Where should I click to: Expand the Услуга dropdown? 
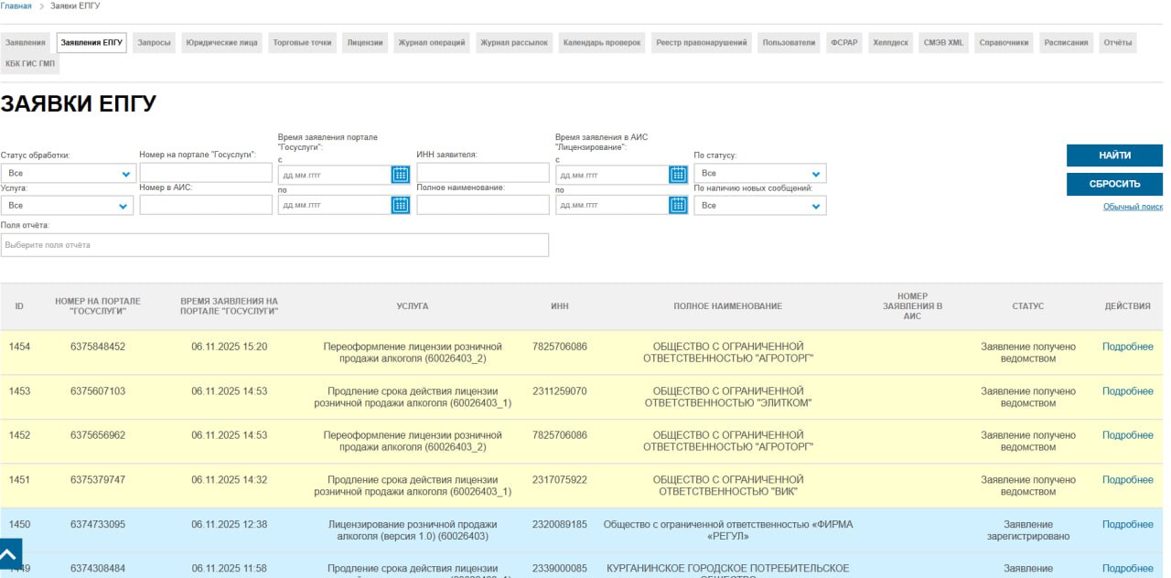67,206
